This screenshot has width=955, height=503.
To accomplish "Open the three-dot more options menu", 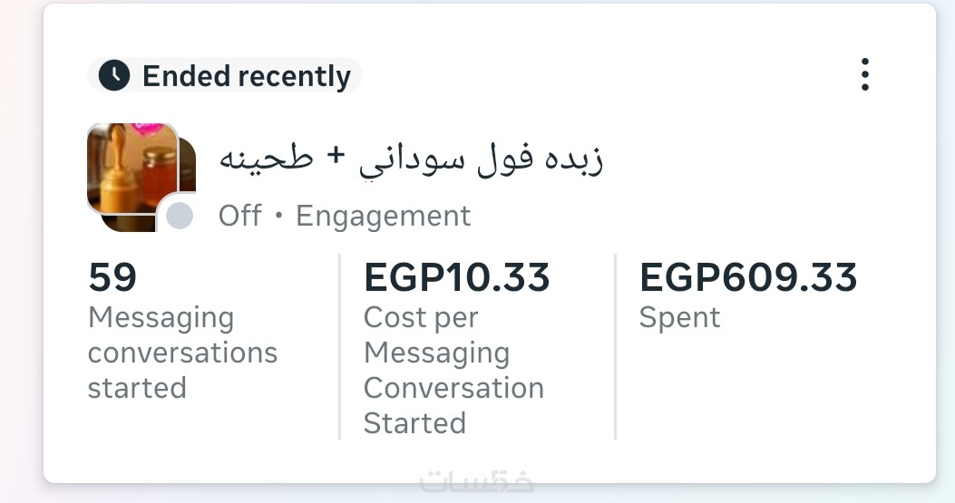I will (x=864, y=74).
